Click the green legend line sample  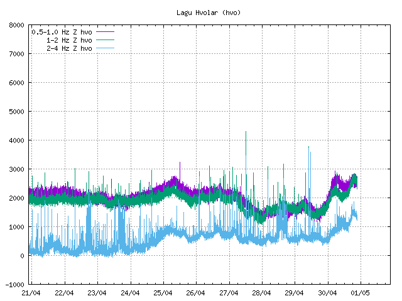[105, 40]
